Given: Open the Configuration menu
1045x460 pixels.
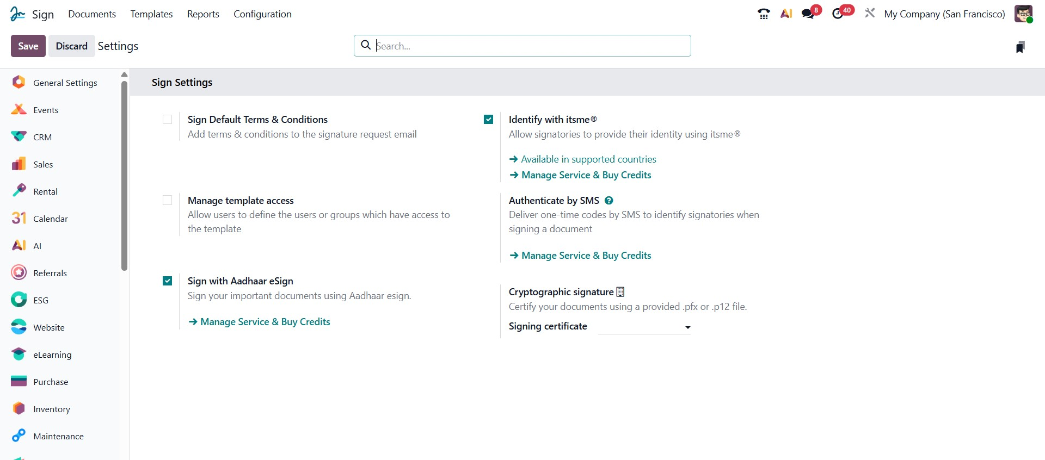Looking at the screenshot, I should coord(262,14).
